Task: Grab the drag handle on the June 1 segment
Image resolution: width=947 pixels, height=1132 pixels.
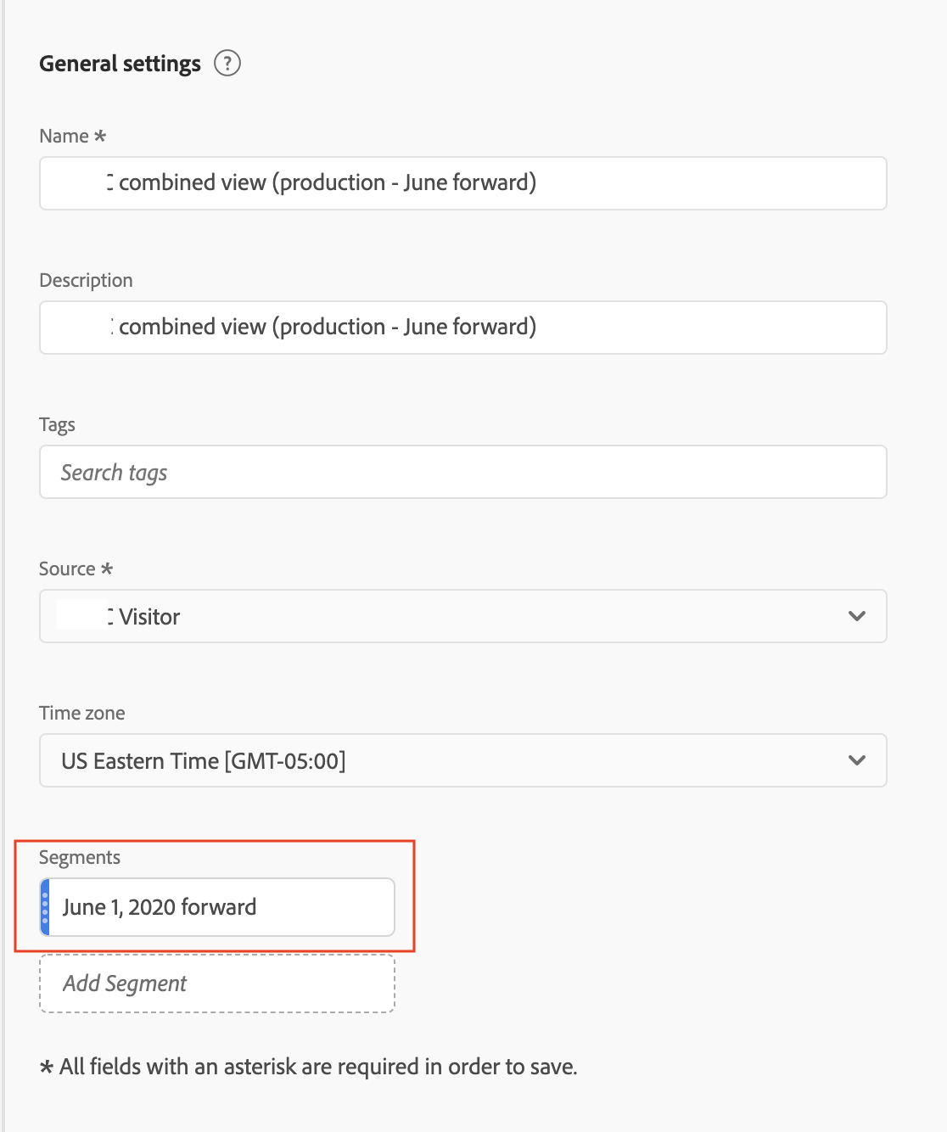Action: click(46, 907)
